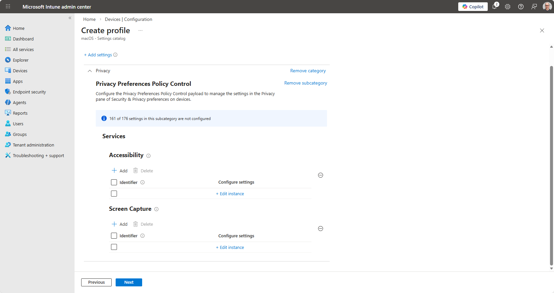The height and width of the screenshot is (293, 554).
Task: Collapse the Privacy category chevron
Action: pos(90,71)
